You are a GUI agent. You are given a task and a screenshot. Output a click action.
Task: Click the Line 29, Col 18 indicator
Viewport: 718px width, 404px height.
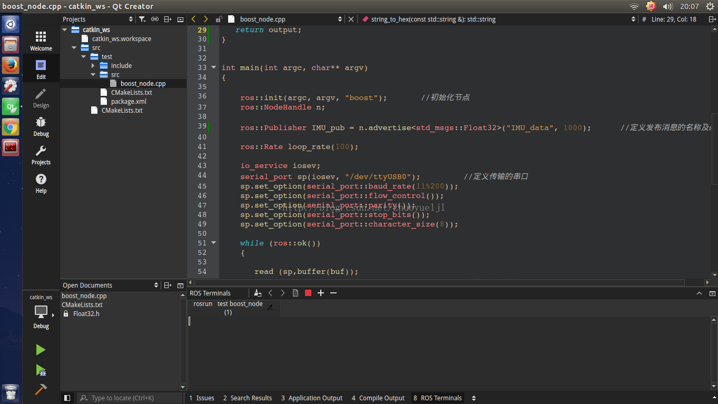click(674, 19)
